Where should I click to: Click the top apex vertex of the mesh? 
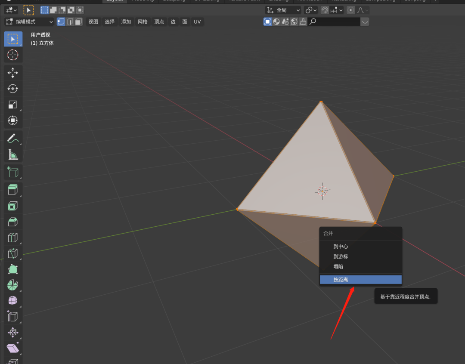click(x=321, y=102)
